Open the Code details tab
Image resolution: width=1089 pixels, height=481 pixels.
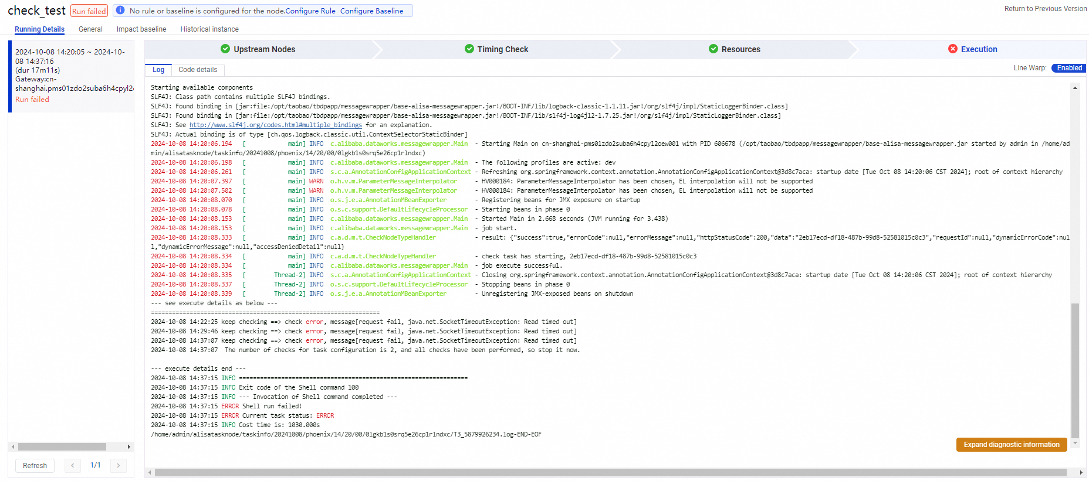(x=198, y=70)
